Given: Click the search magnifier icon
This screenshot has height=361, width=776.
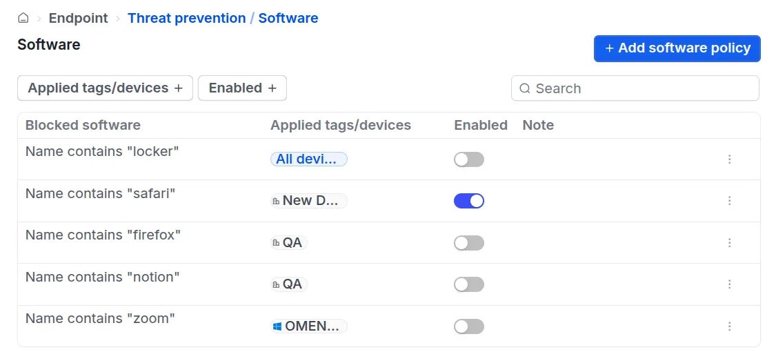Looking at the screenshot, I should click(x=525, y=88).
